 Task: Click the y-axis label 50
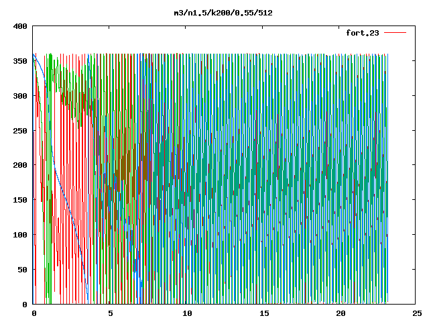pyautogui.click(x=22, y=270)
